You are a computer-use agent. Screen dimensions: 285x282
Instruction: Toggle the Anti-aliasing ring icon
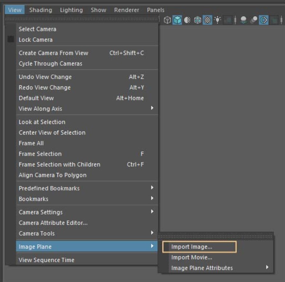[x=264, y=20]
